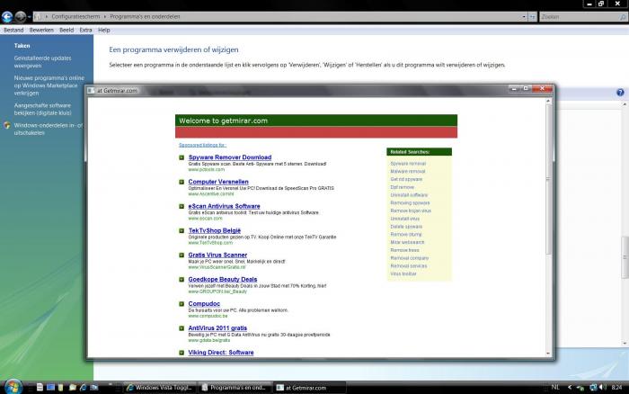
Task: Open the Compudoc link
Action: point(204,304)
